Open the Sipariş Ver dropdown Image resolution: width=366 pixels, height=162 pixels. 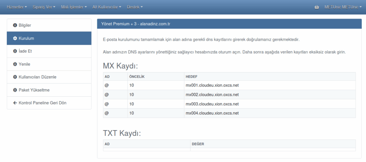[44, 7]
